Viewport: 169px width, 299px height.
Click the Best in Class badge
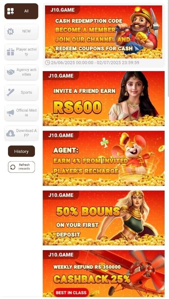[x=71, y=292]
